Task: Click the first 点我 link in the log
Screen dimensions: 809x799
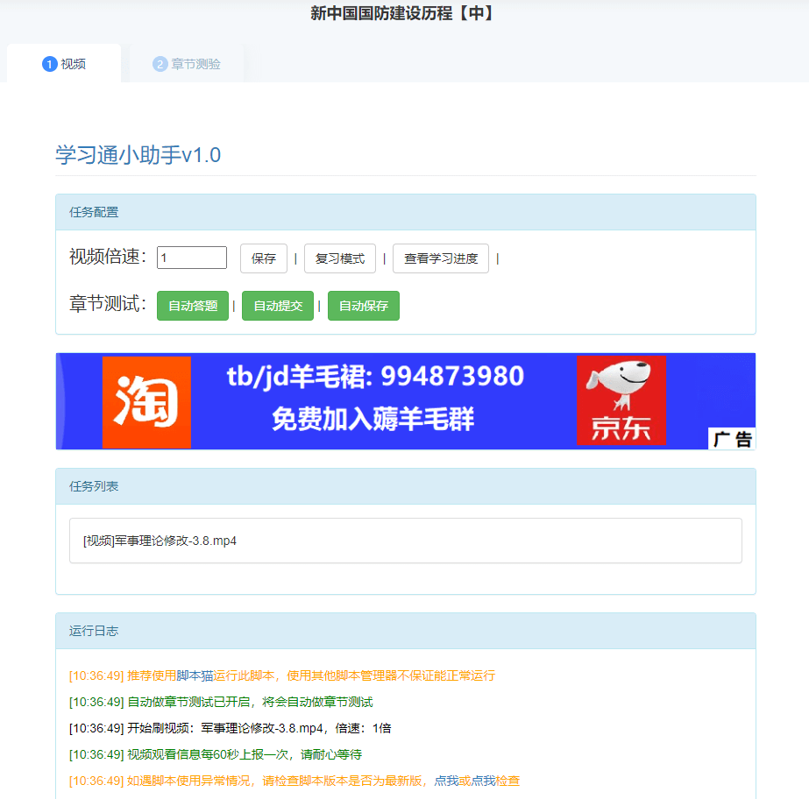Action: pos(446,781)
